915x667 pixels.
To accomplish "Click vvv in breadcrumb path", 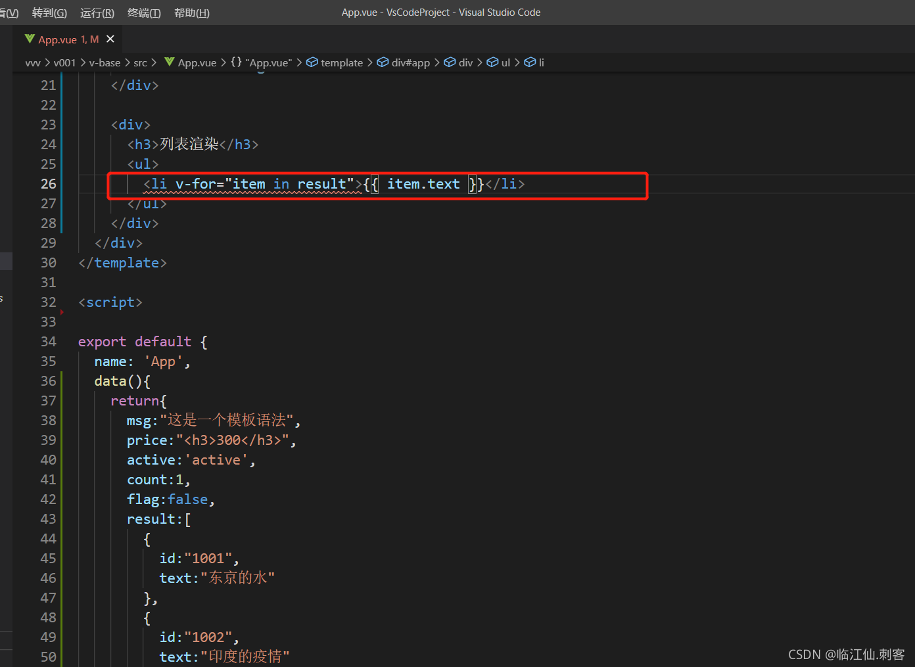I will point(33,62).
